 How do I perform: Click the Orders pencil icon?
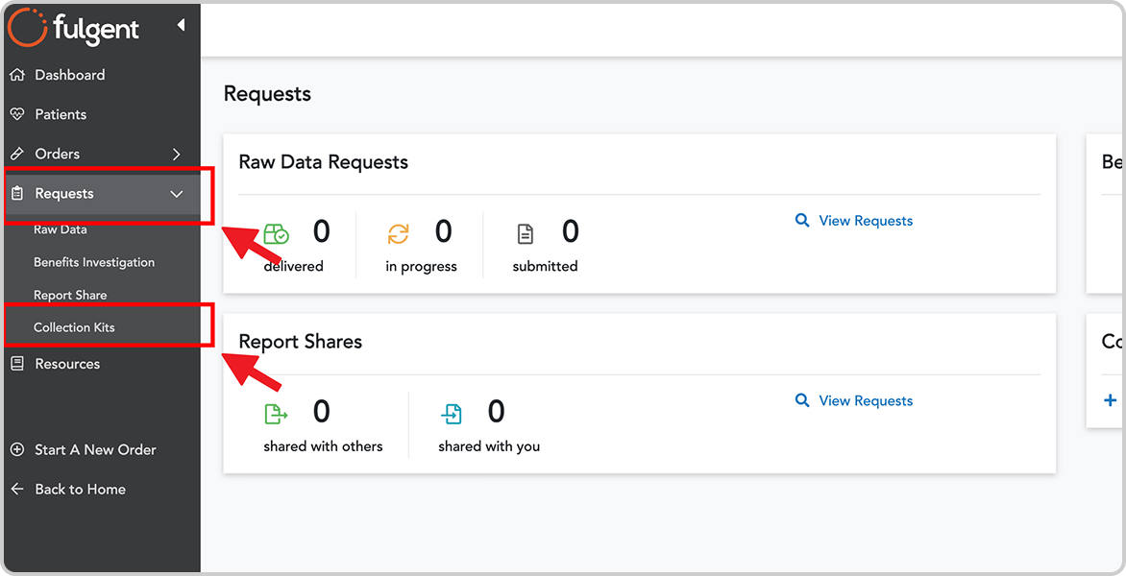pos(17,153)
